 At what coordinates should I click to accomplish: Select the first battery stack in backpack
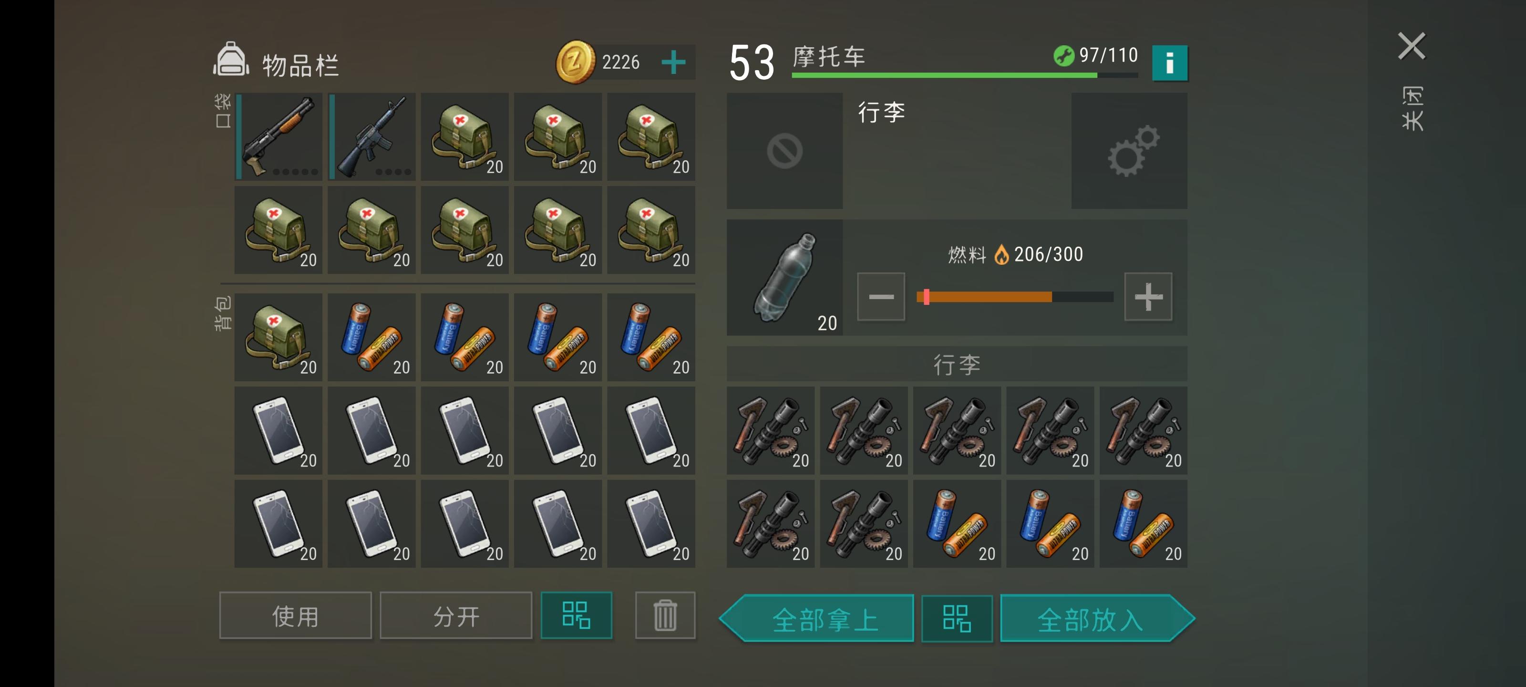(x=371, y=337)
